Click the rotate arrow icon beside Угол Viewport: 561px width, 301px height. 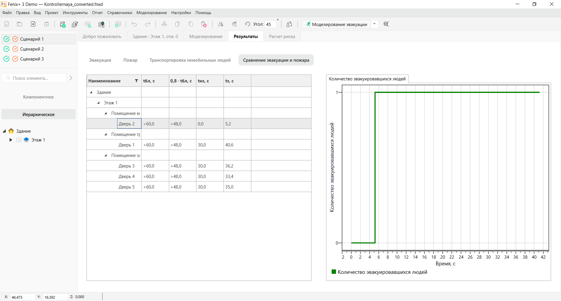coord(247,24)
